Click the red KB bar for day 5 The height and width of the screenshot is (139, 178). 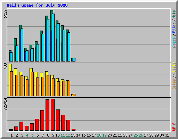tap(32, 127)
